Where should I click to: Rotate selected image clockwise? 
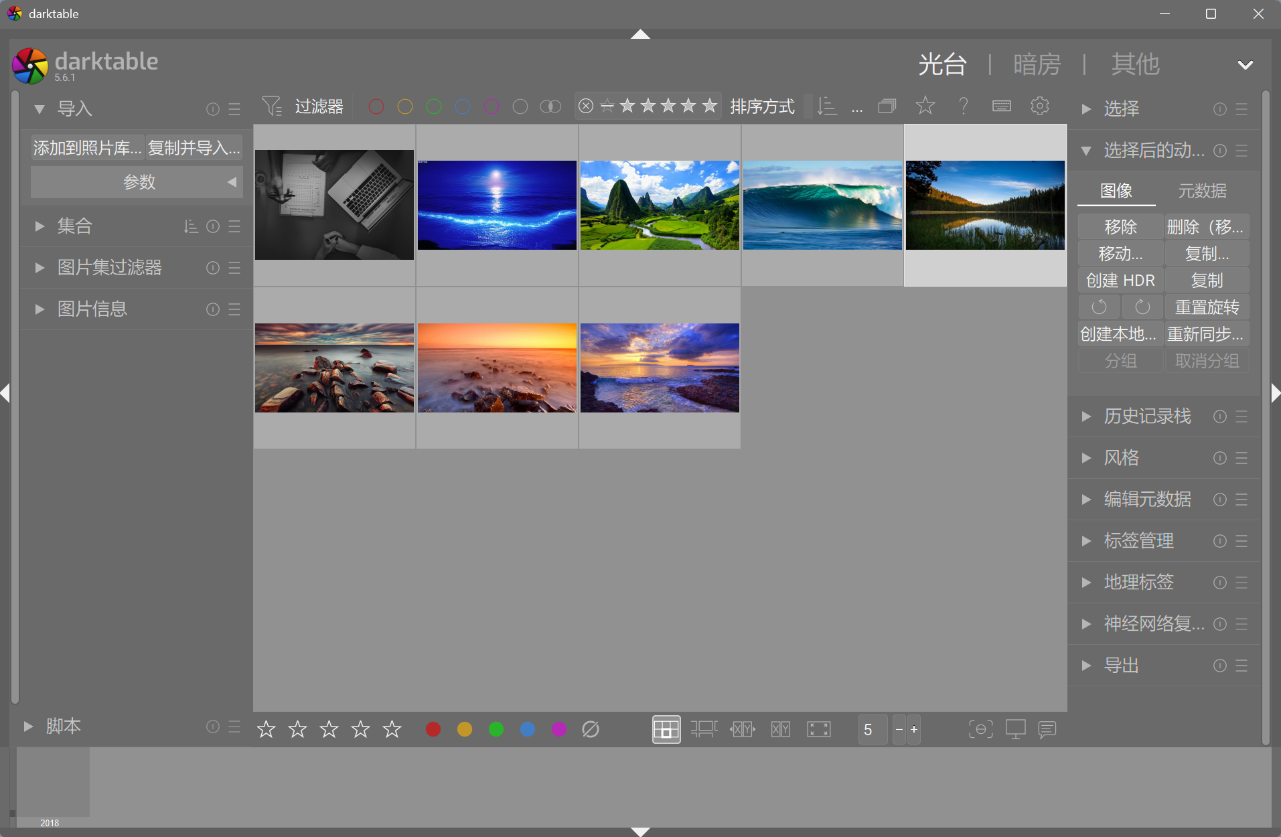[1142, 307]
